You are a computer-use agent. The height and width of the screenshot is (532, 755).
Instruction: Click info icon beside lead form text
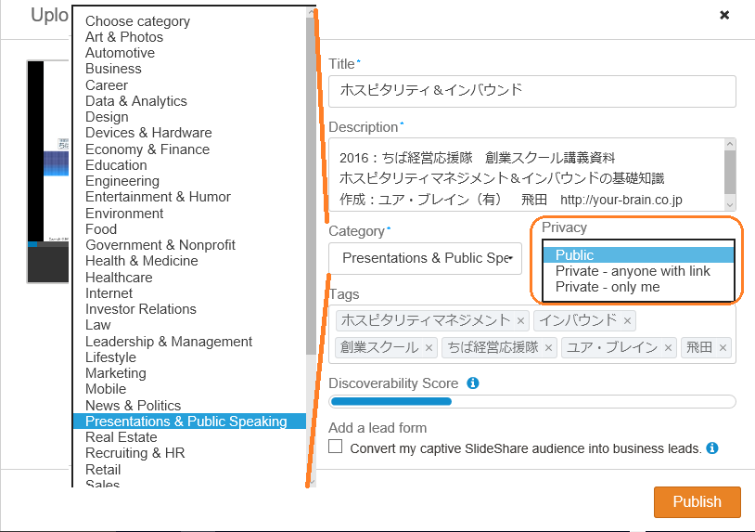(x=712, y=448)
